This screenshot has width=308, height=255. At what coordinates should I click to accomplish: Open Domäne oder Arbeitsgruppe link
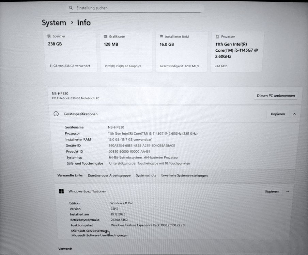tap(109, 175)
